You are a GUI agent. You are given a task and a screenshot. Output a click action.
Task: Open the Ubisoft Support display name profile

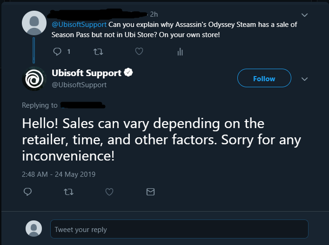[x=87, y=73]
